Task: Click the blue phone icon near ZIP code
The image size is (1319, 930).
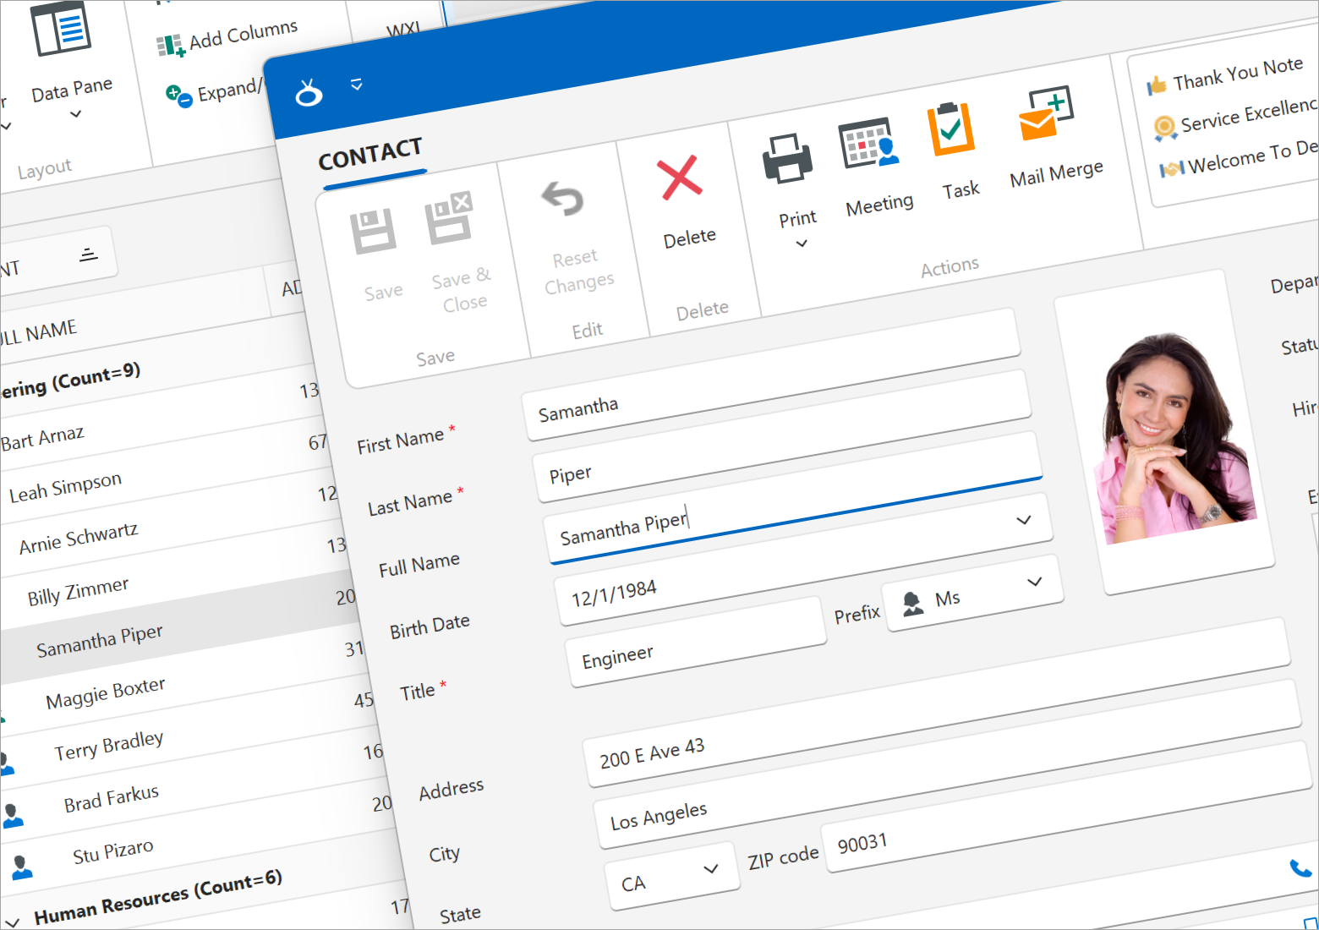Action: click(1300, 867)
